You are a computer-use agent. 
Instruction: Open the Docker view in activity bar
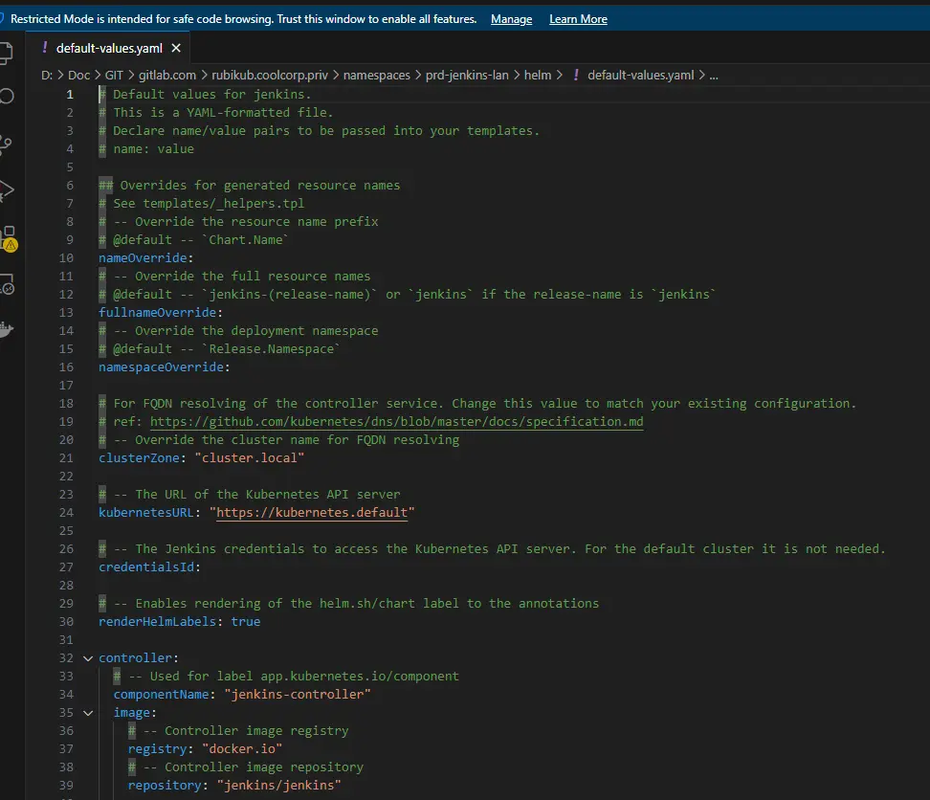click(6, 330)
